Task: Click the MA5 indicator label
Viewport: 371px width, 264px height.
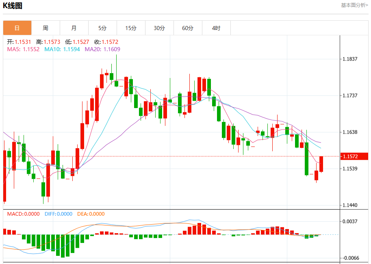Action: click(23, 49)
